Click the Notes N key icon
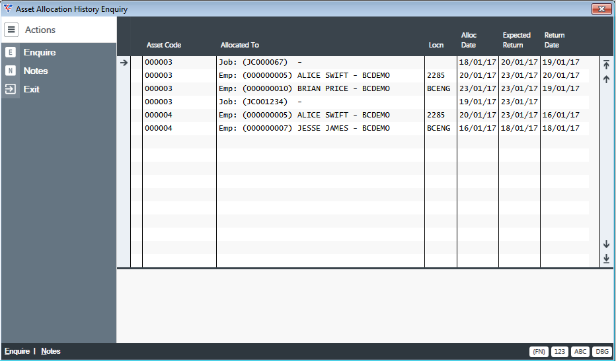616x361 pixels. [11, 71]
